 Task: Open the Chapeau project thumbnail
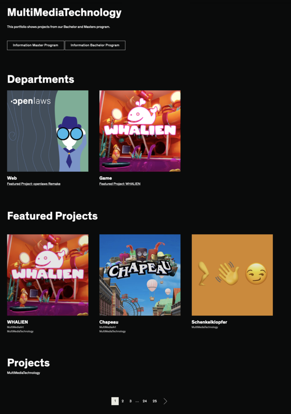pyautogui.click(x=140, y=275)
